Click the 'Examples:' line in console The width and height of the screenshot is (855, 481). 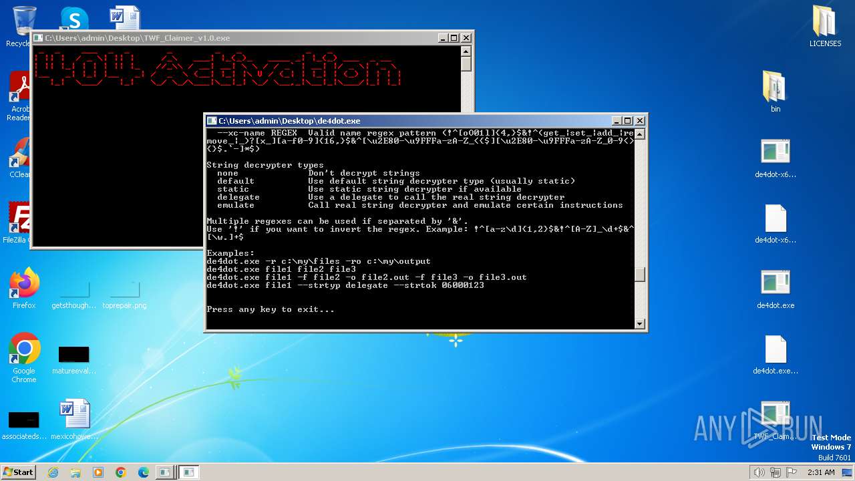point(230,253)
